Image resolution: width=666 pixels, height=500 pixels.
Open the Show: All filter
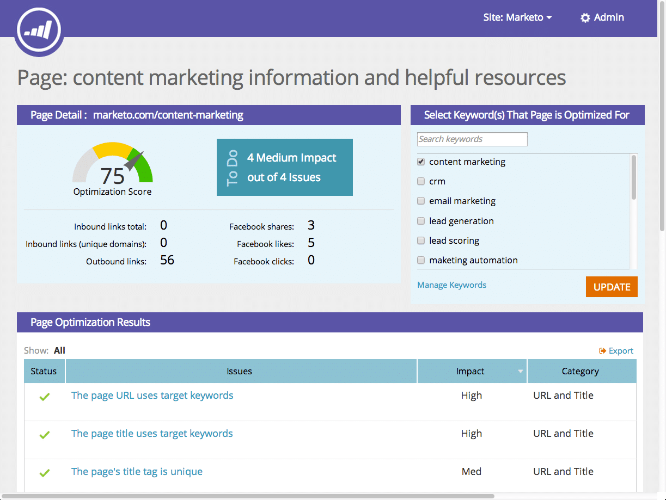point(59,351)
